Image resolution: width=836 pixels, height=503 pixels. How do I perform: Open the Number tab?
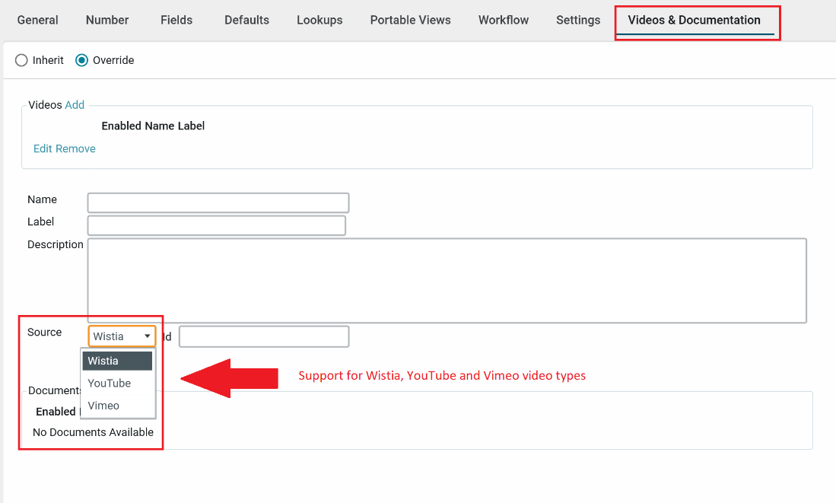107,20
